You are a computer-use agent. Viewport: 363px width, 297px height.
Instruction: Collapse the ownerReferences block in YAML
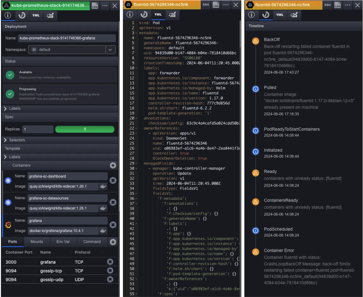(137, 128)
